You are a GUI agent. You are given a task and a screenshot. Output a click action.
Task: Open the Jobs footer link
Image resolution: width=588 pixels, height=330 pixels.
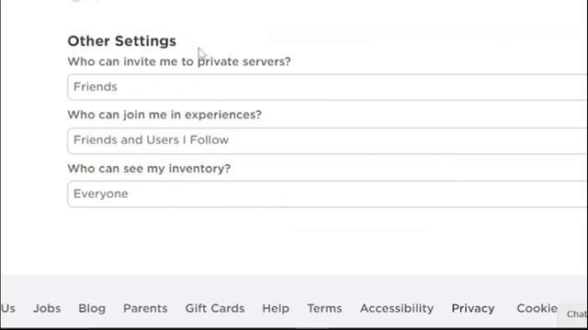tap(47, 308)
